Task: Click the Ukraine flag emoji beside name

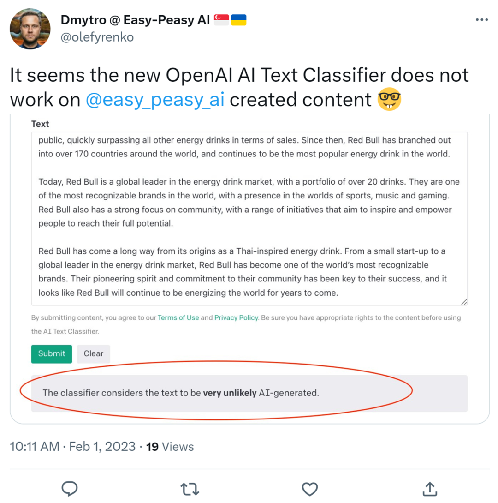Action: pyautogui.click(x=238, y=20)
